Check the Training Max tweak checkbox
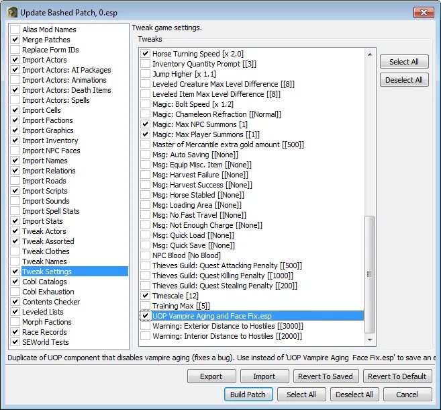The image size is (441, 410). [145, 306]
